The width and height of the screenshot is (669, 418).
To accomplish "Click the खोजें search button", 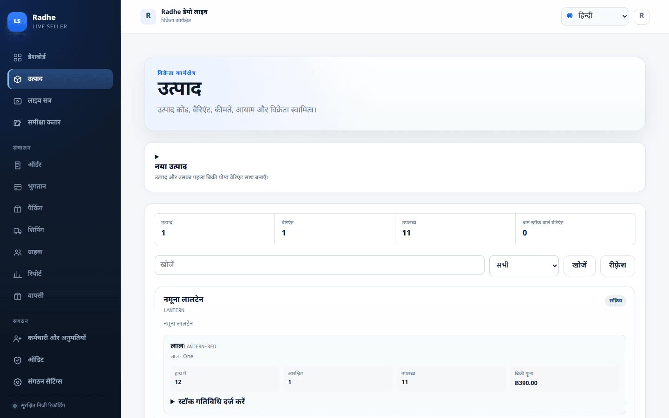I will click(579, 266).
